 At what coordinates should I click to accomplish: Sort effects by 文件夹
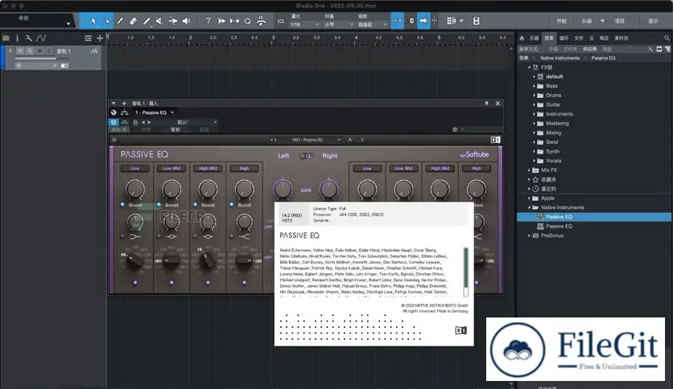coord(570,49)
